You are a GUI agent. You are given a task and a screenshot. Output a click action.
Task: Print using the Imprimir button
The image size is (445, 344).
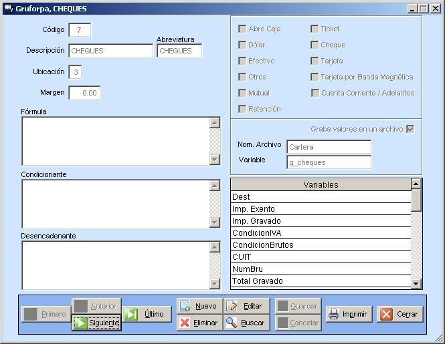pos(348,314)
